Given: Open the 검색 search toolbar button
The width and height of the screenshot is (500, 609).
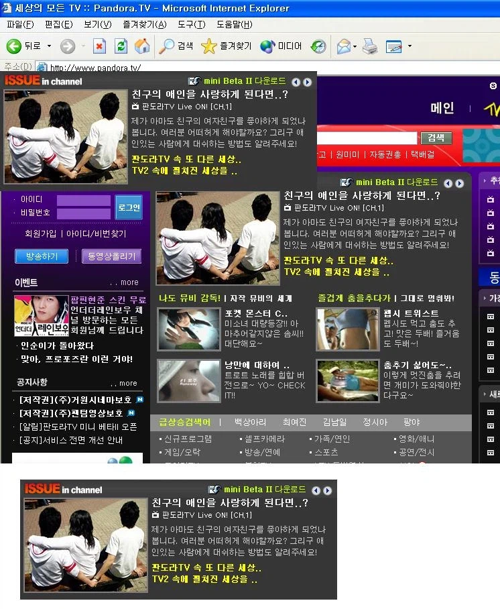Looking at the screenshot, I should click(x=176, y=46).
